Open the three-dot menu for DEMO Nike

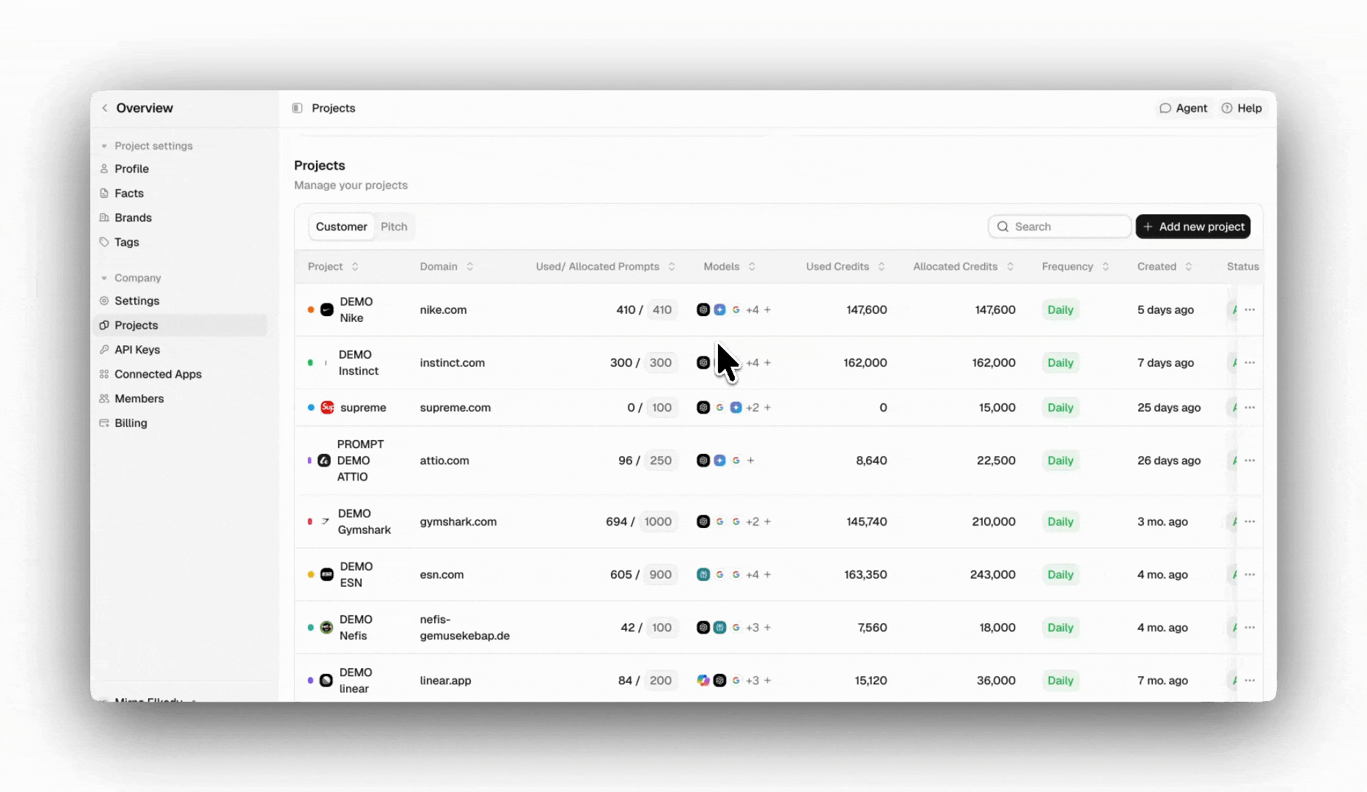click(x=1250, y=309)
